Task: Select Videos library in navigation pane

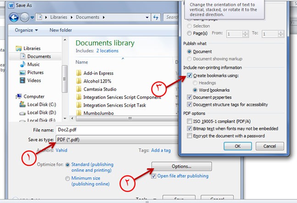Action: tap(34, 80)
